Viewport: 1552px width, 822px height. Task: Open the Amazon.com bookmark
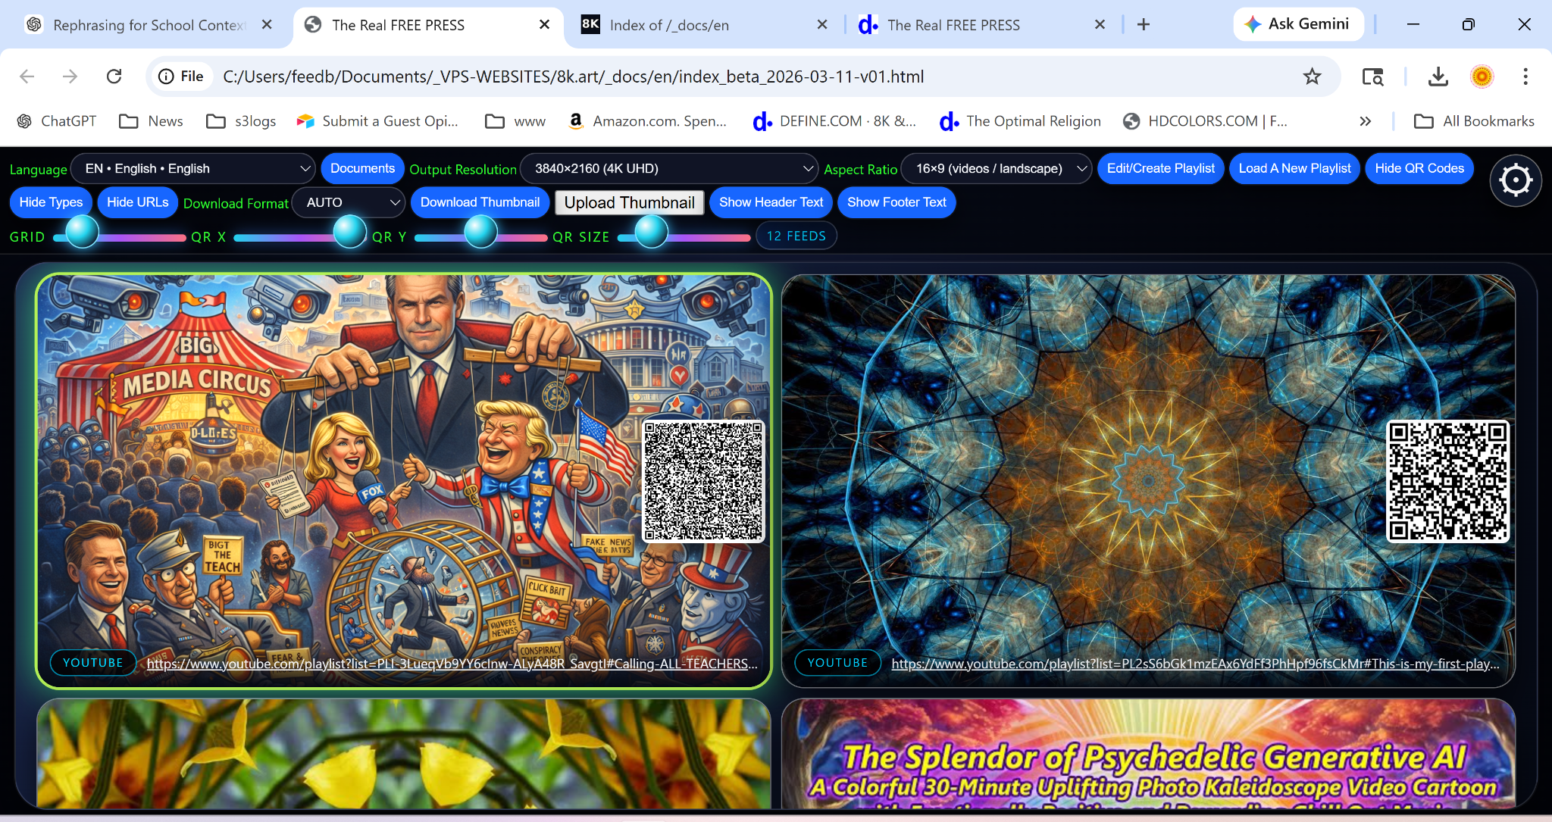[x=647, y=121]
